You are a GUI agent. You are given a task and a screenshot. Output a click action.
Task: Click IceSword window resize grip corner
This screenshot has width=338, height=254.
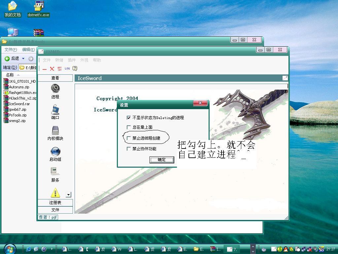pos(286,218)
